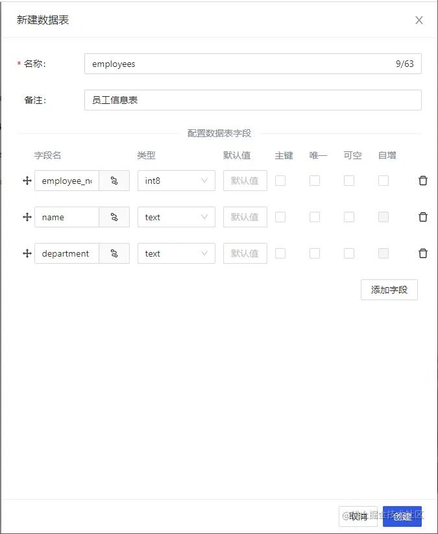438x534 pixels.
Task: Check 可空 for name row
Action: 349,217
